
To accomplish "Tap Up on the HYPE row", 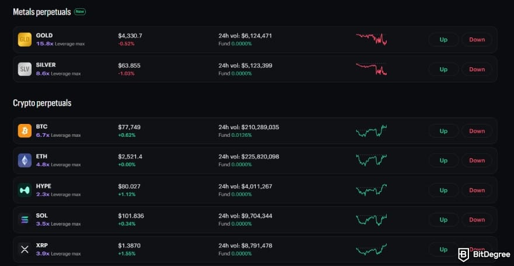I will pyautogui.click(x=443, y=190).
